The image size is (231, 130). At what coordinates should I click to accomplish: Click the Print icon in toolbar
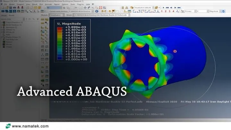(14, 8)
